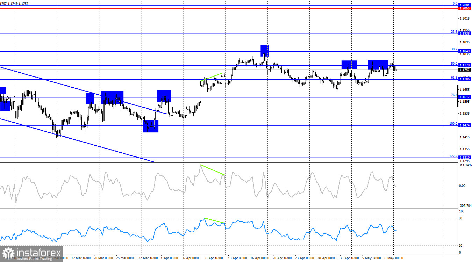This screenshot has width=472, height=262.
Task: Select the 1.1310 bottom price label
Action: point(465,158)
